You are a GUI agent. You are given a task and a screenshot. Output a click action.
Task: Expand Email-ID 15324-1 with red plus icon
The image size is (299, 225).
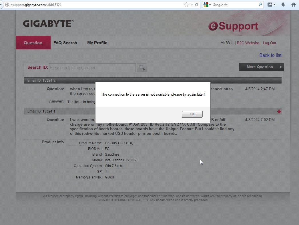point(279,111)
